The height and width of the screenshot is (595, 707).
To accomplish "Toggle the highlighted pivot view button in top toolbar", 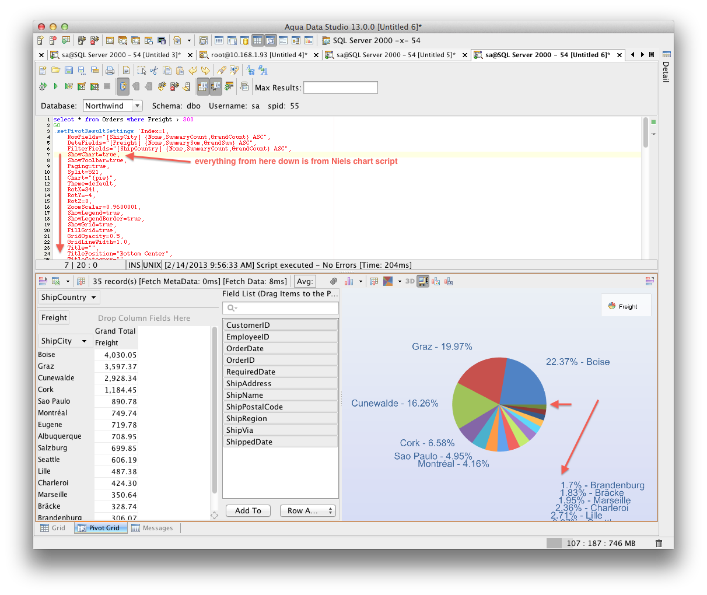I will (270, 40).
